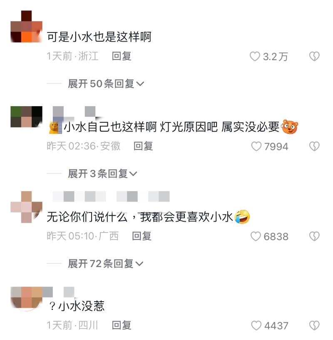Like the comment with 7994 likes
This screenshot has width=333, height=340.
pos(256,146)
